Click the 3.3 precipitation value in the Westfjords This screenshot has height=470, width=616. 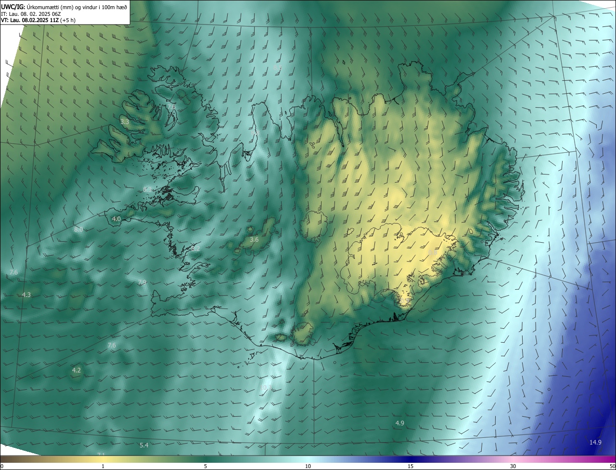point(125,122)
